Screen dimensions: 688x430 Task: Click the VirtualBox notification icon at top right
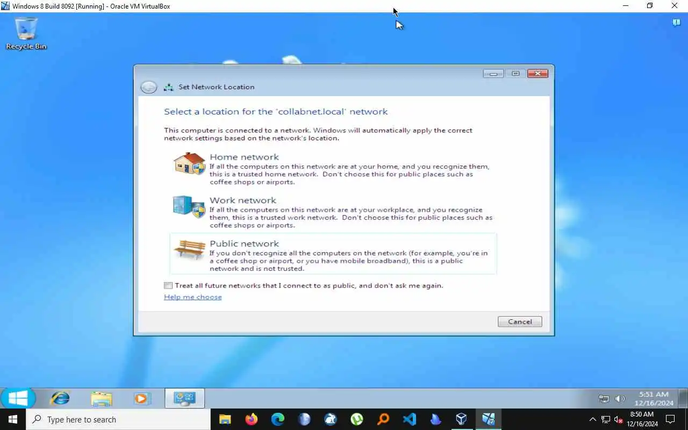tap(677, 23)
